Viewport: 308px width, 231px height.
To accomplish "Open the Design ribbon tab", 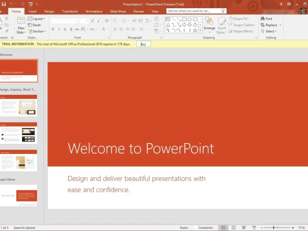I will [x=49, y=12].
